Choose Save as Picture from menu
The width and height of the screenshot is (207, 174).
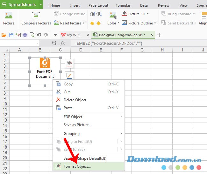point(89,125)
